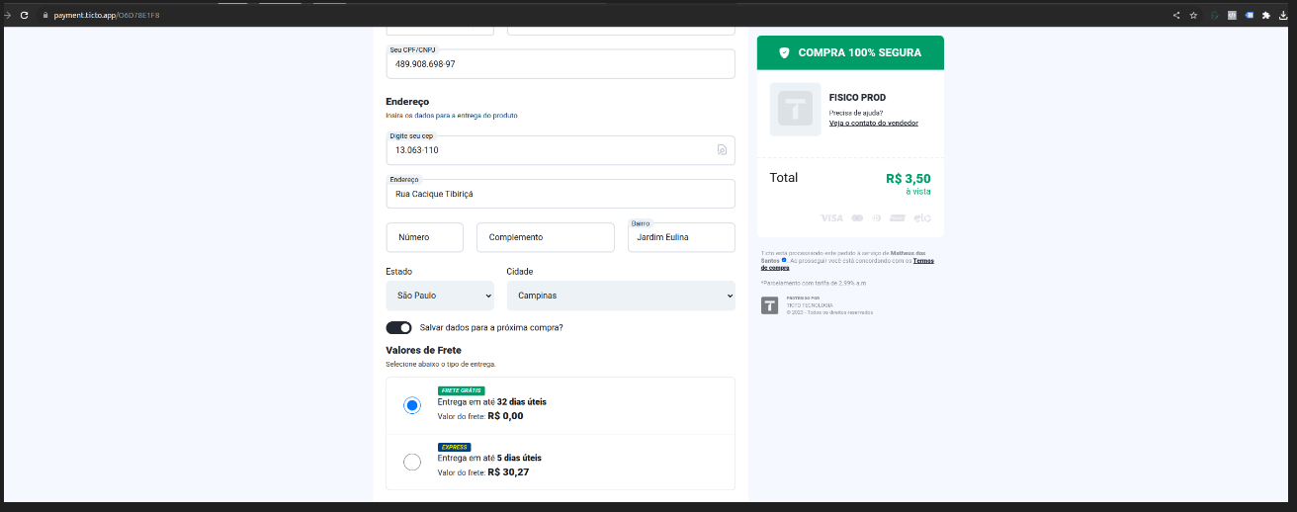Select the Frete Grátis 32-day delivery option
The image size is (1297, 512).
pyautogui.click(x=412, y=405)
